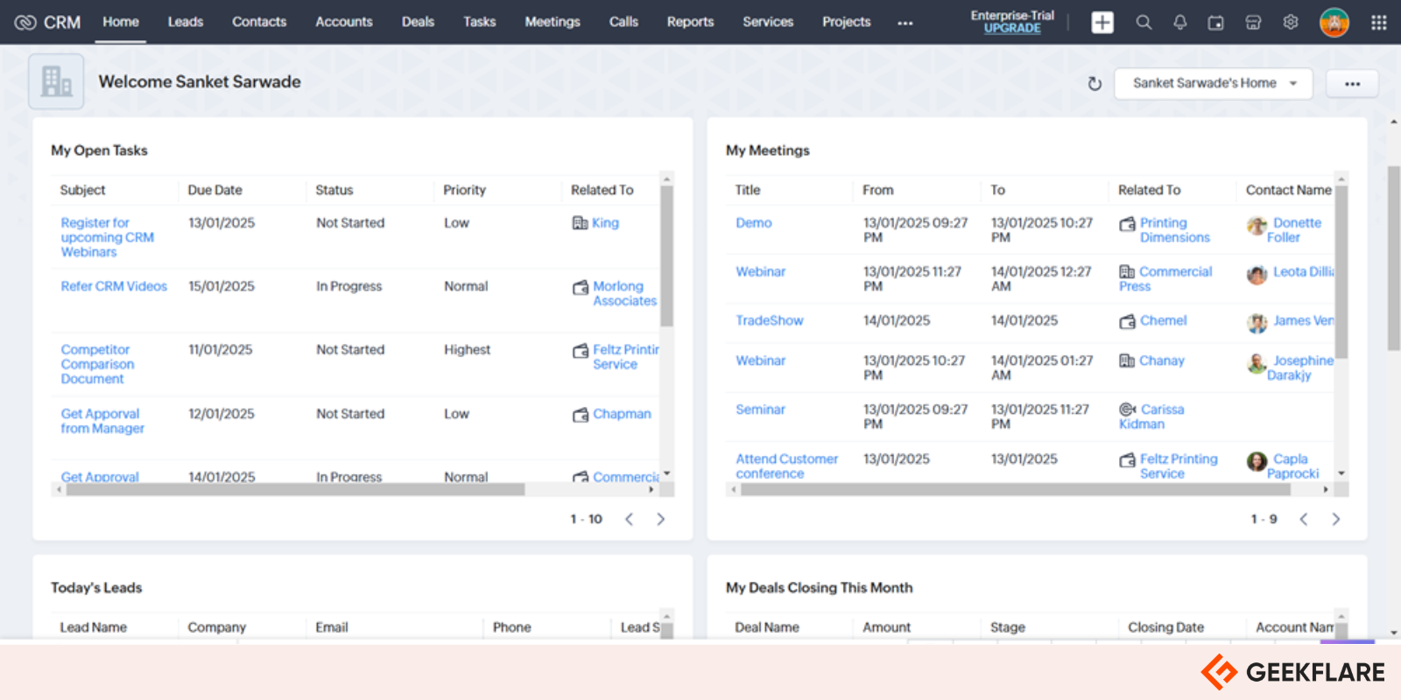Screen dimensions: 1401x700
Task: Click the Highest priority cell
Action: (x=467, y=350)
